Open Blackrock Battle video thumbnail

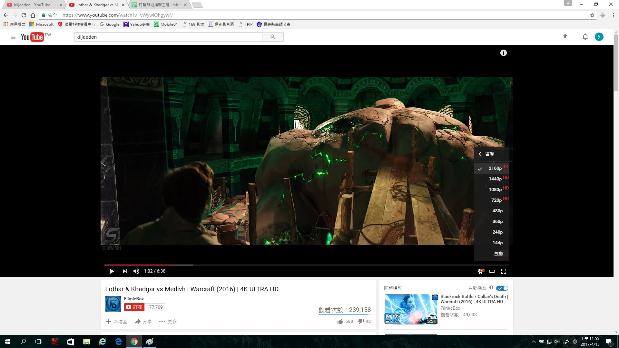click(411, 309)
